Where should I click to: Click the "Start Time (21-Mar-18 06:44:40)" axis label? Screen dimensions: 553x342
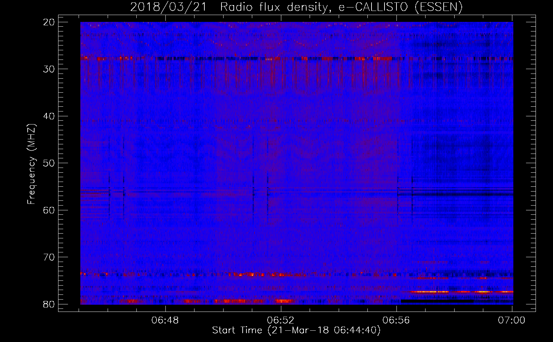coord(296,330)
